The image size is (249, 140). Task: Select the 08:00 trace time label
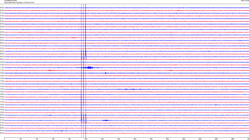pyautogui.click(x=2, y=51)
